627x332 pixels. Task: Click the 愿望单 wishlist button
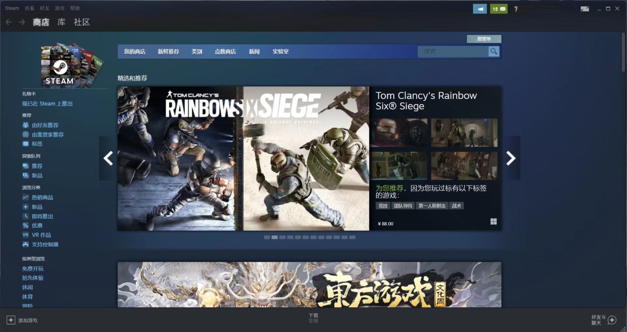point(484,39)
